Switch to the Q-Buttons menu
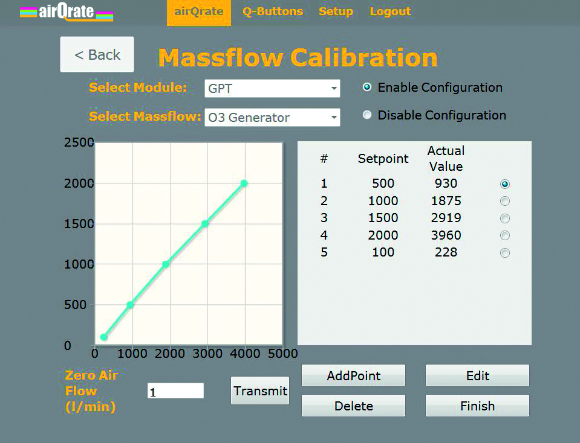580x443 pixels. point(273,11)
